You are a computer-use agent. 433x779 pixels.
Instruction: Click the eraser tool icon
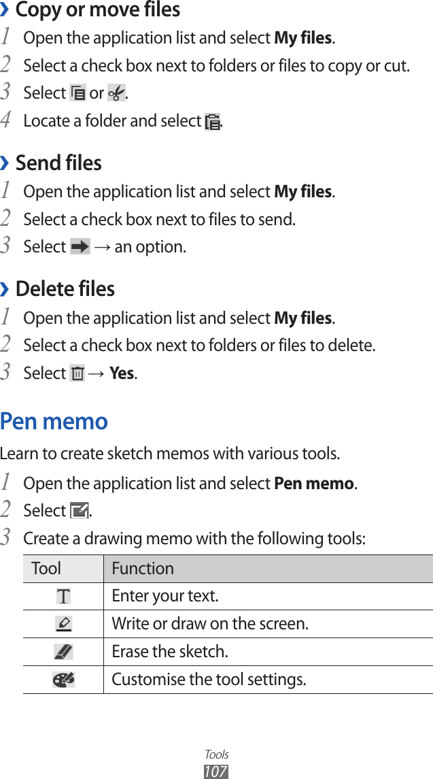pos(63,652)
